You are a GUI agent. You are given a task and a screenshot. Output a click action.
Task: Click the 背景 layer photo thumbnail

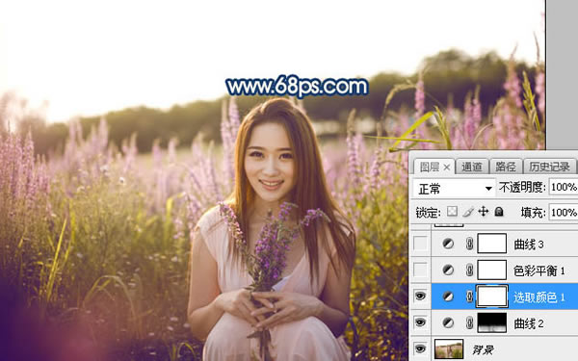pyautogui.click(x=449, y=348)
